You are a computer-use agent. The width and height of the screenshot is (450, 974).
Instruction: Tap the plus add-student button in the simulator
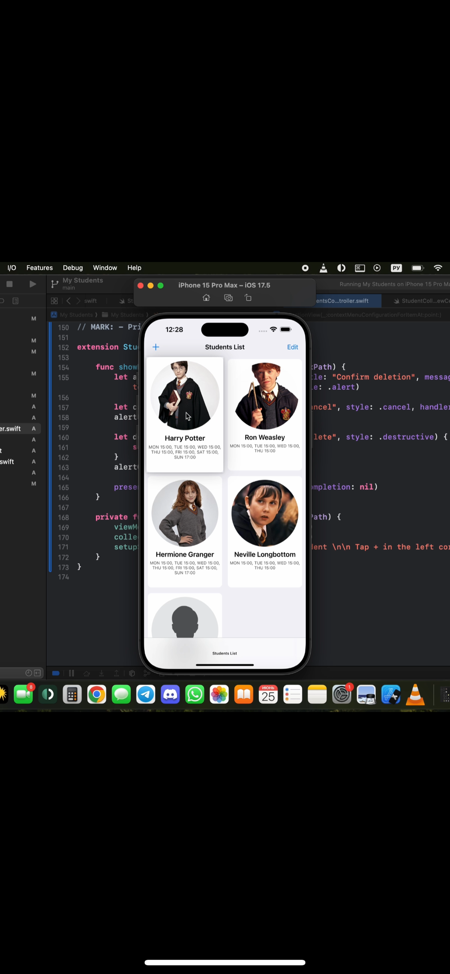point(156,347)
